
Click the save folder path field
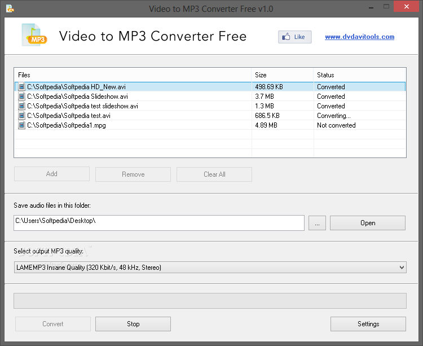click(x=159, y=223)
